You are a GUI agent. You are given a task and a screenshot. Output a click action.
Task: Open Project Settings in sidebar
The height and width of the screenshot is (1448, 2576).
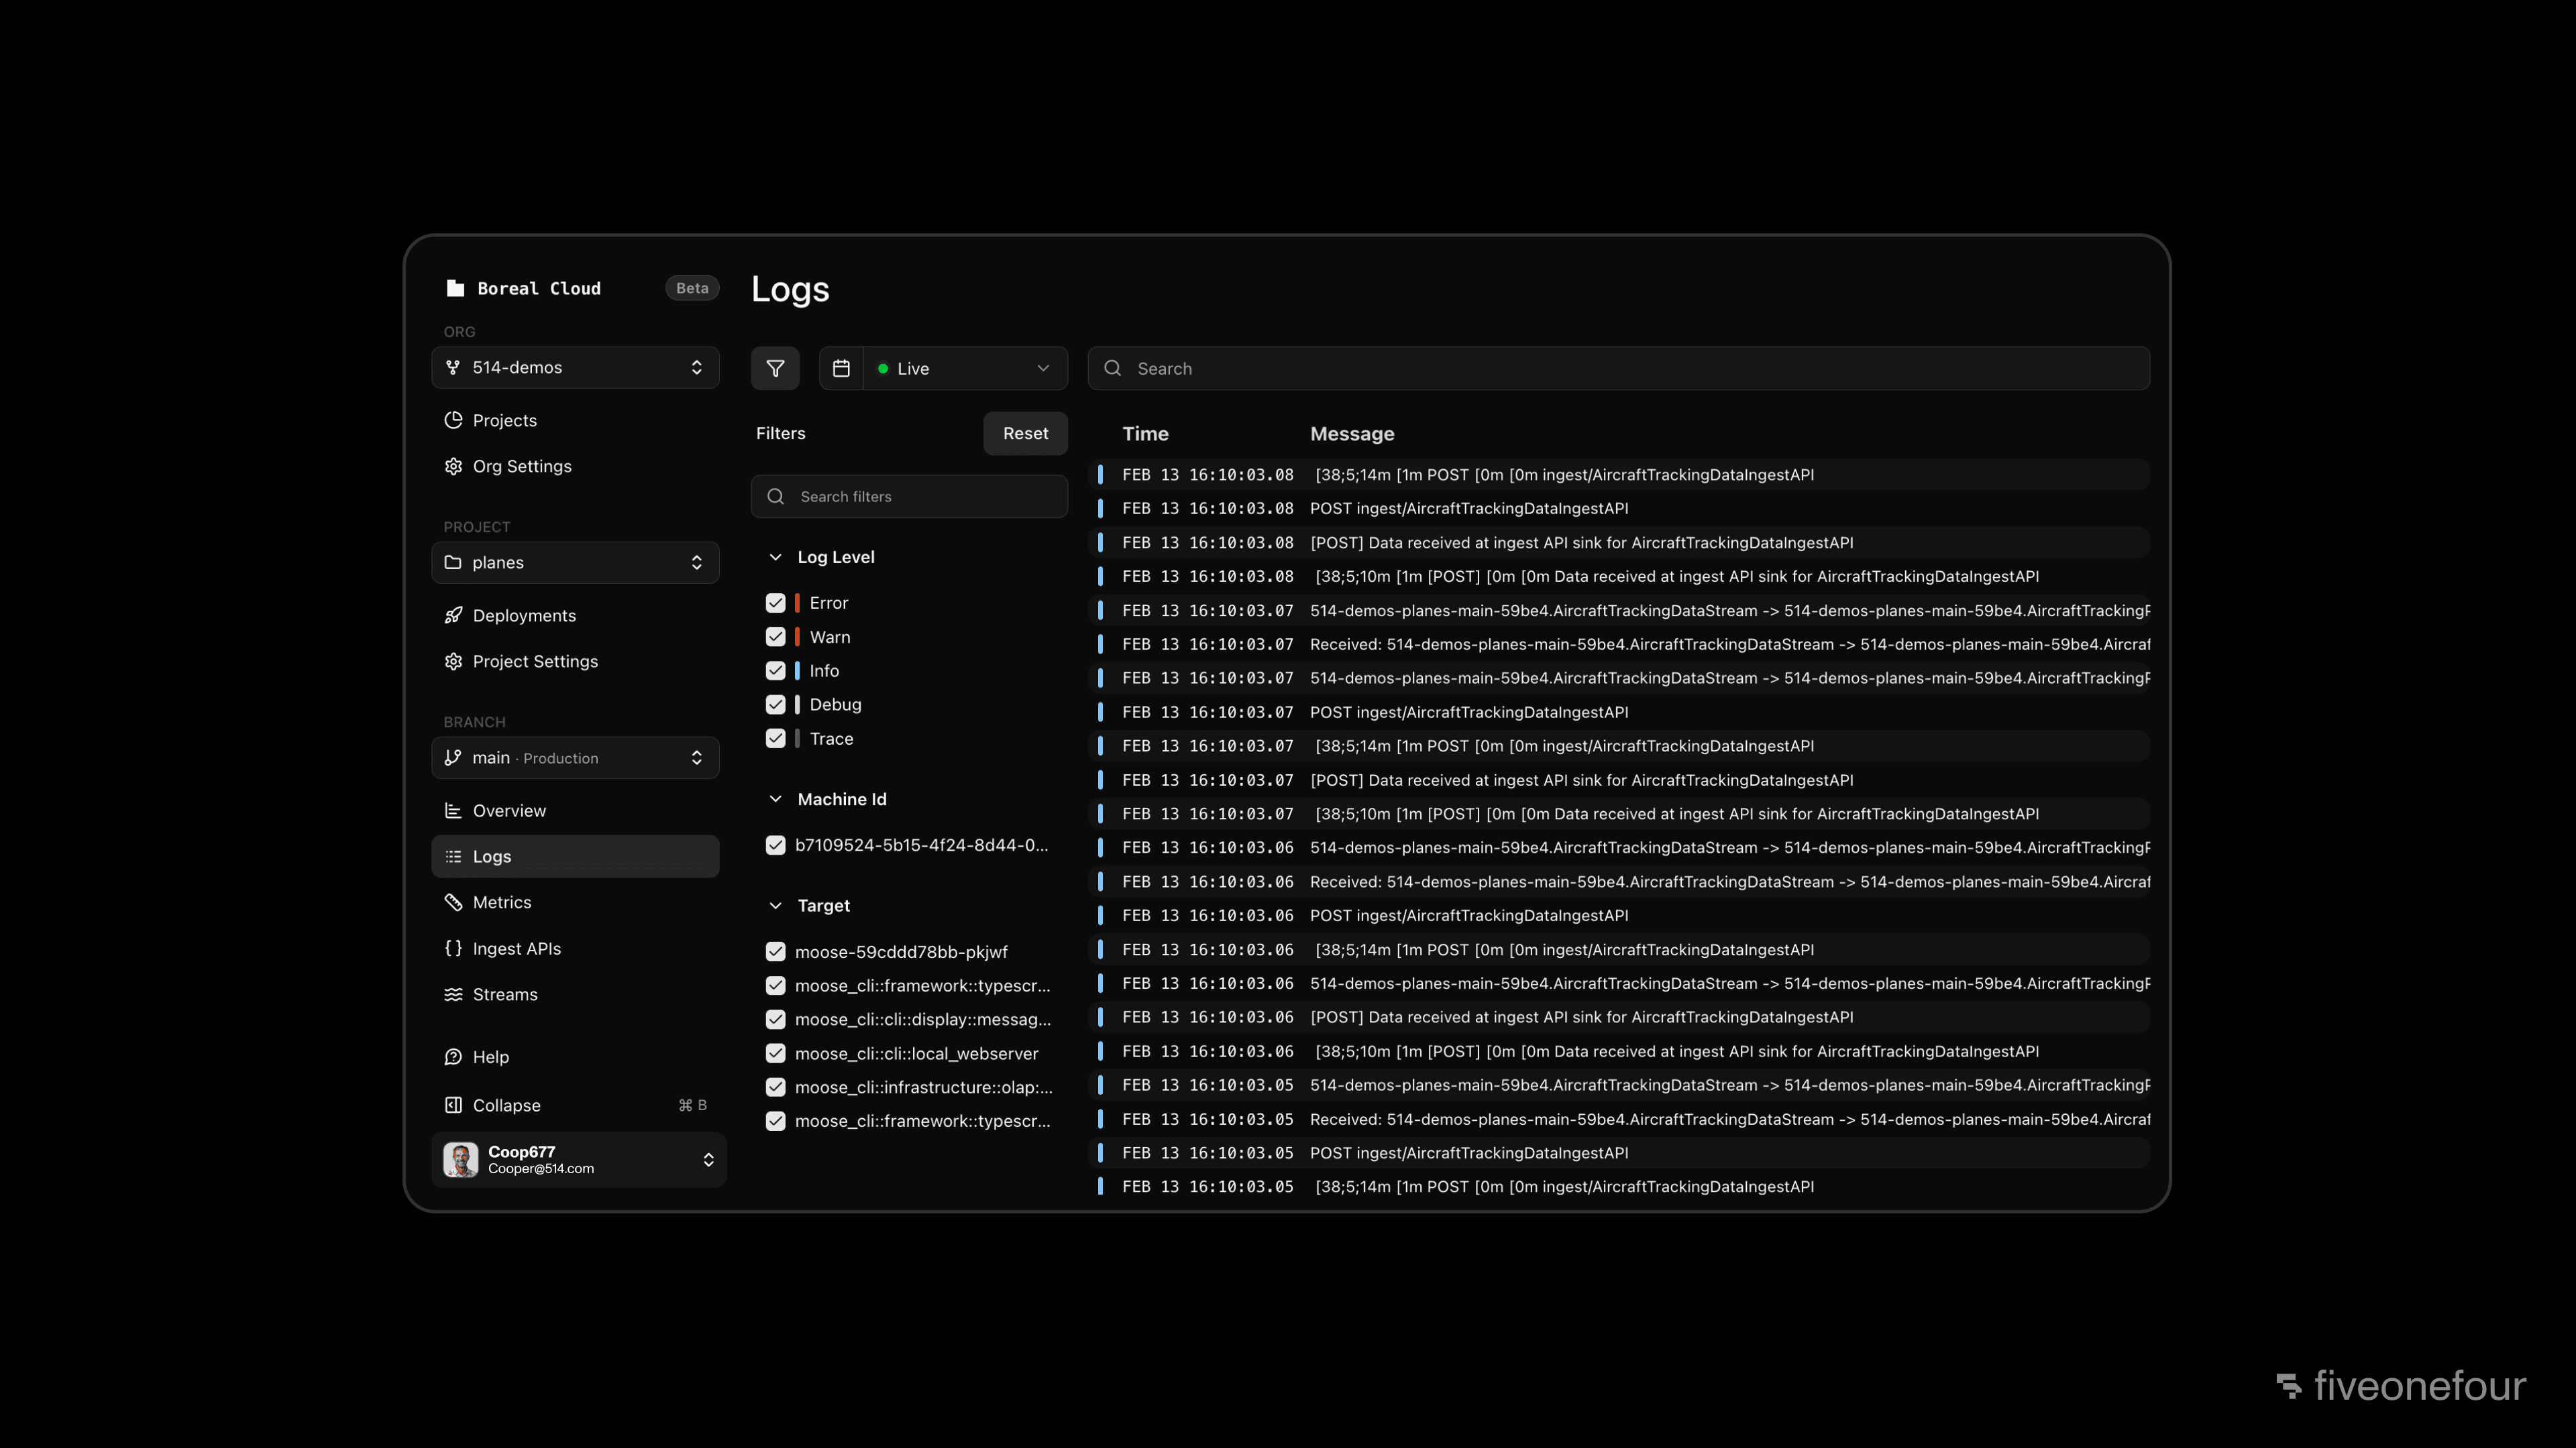(535, 662)
